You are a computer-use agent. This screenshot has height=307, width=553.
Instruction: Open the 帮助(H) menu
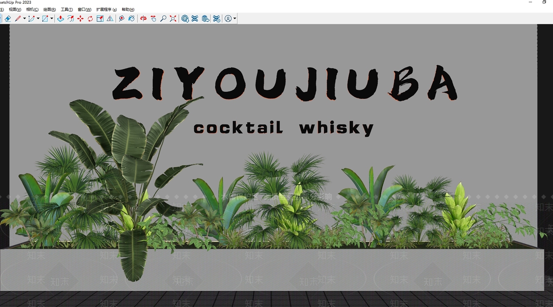tap(128, 9)
